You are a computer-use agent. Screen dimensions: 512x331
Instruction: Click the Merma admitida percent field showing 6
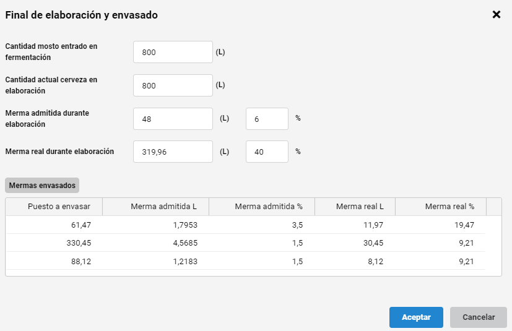coord(267,119)
